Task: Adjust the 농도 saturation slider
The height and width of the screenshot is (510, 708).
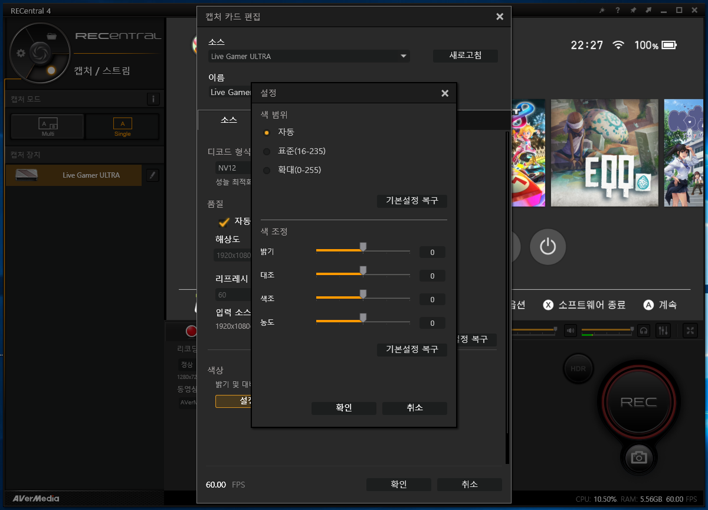Action: pyautogui.click(x=363, y=322)
